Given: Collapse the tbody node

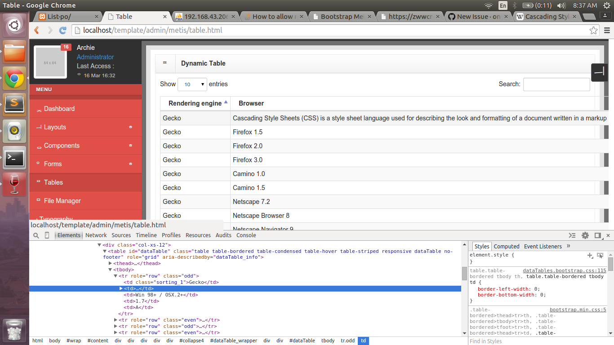Looking at the screenshot, I should [x=110, y=270].
